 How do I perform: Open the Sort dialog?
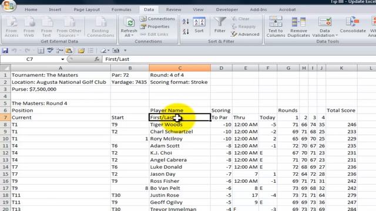pos(199,25)
